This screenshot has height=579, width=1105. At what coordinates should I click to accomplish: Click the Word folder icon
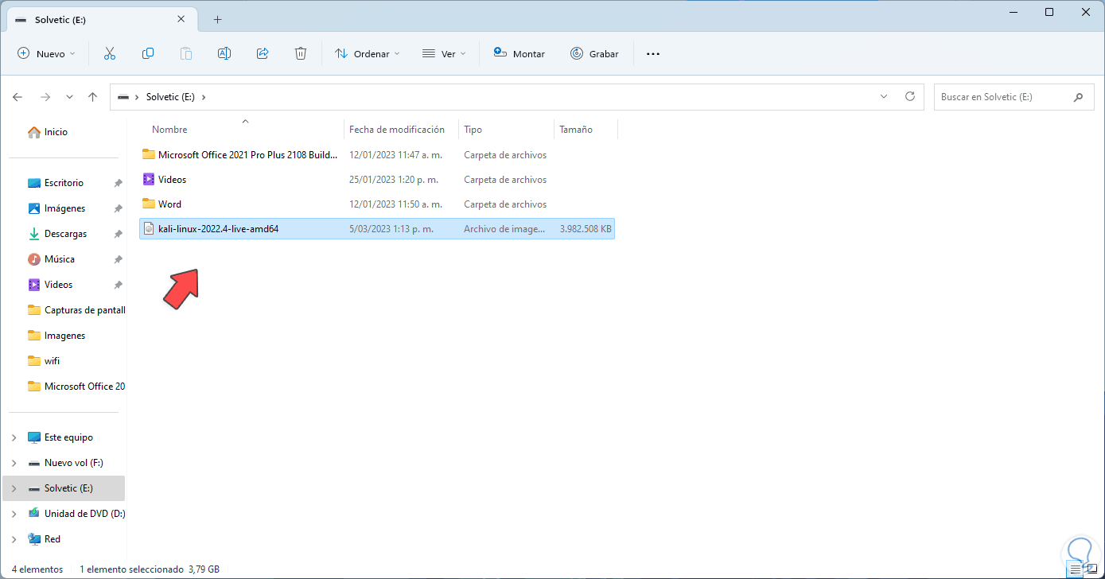point(148,204)
